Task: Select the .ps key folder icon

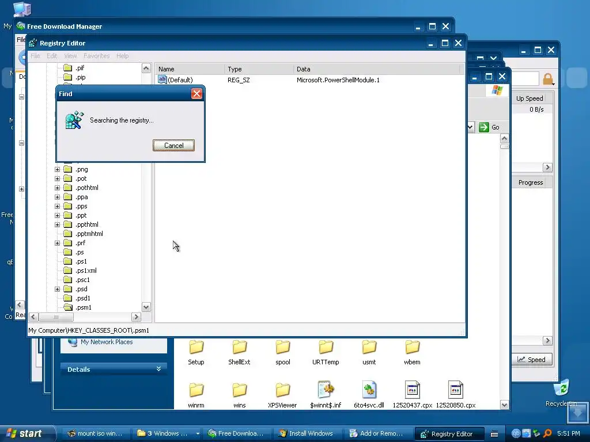Action: pyautogui.click(x=68, y=252)
